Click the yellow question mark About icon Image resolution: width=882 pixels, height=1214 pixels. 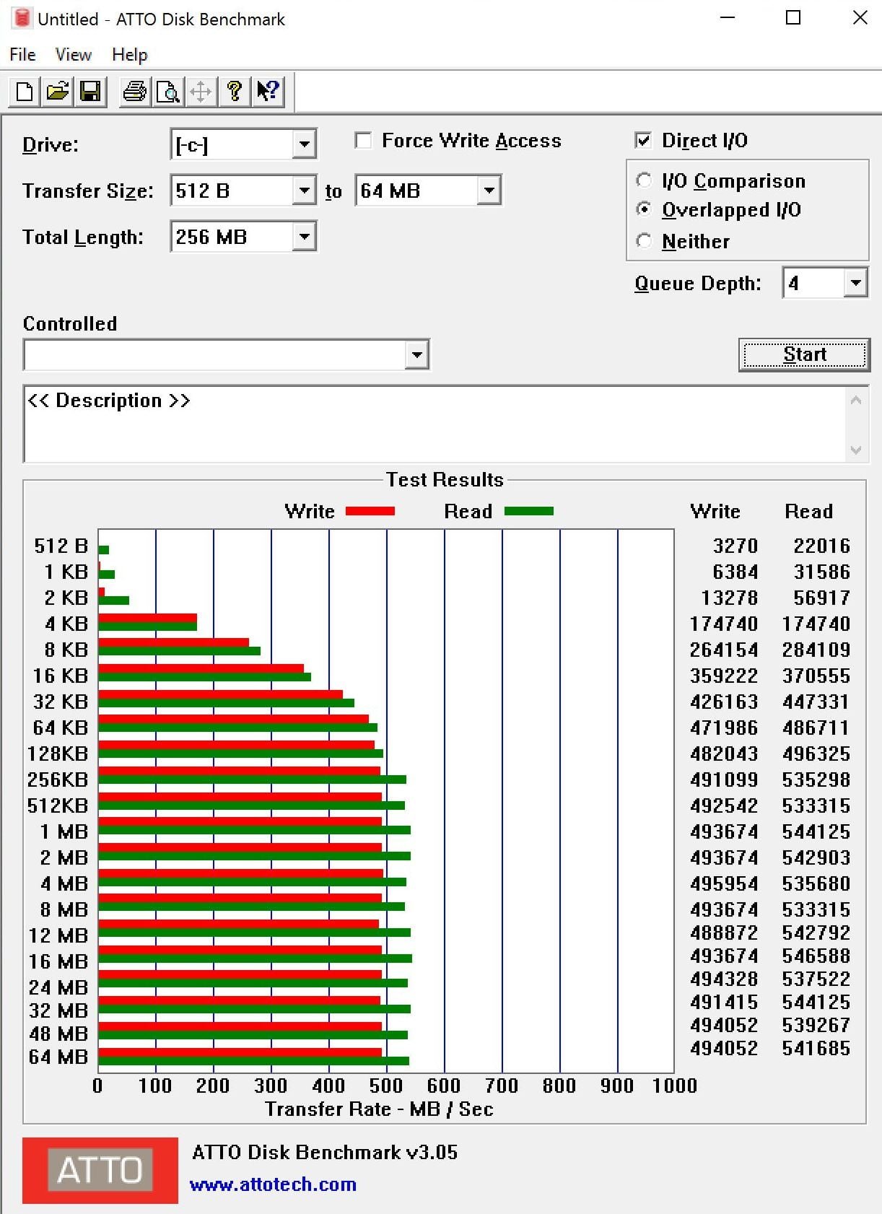click(x=234, y=92)
